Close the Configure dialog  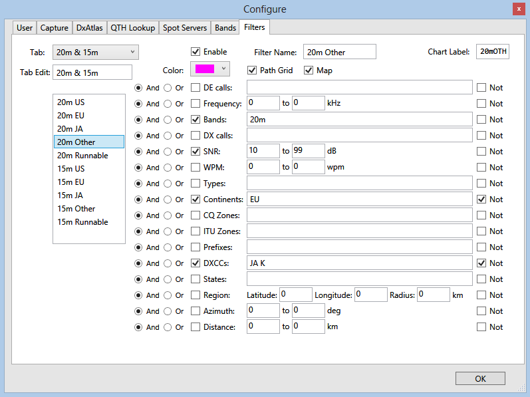[x=519, y=9]
